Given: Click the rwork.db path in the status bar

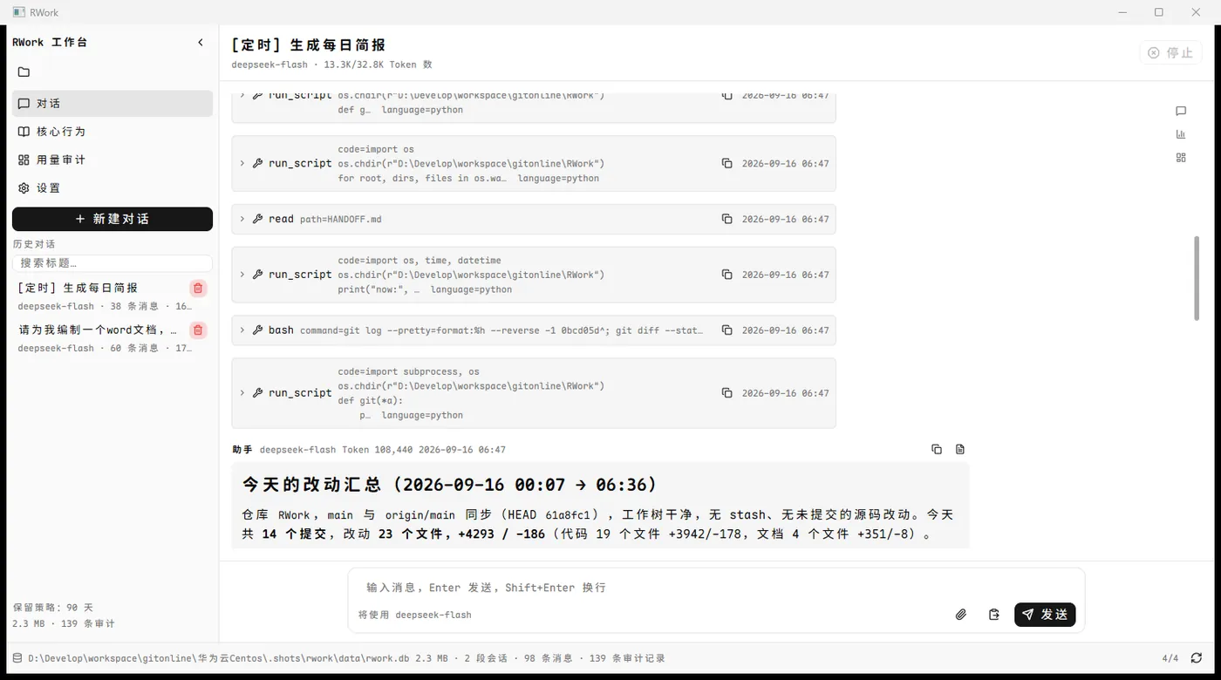Looking at the screenshot, I should click(x=218, y=658).
